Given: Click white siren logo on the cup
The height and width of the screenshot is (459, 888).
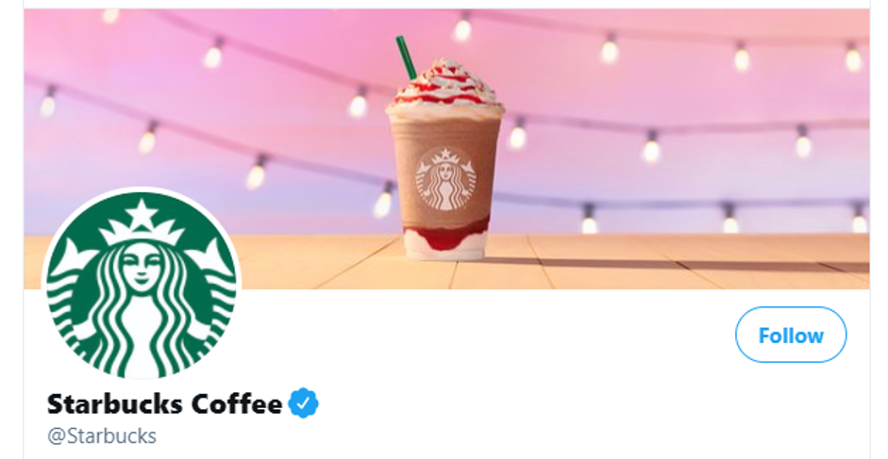Looking at the screenshot, I should click(445, 179).
